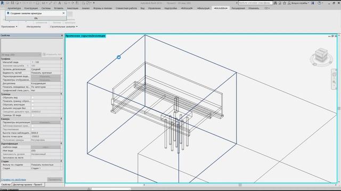
Task: Restore down the 3D view window
Action: click(332, 36)
